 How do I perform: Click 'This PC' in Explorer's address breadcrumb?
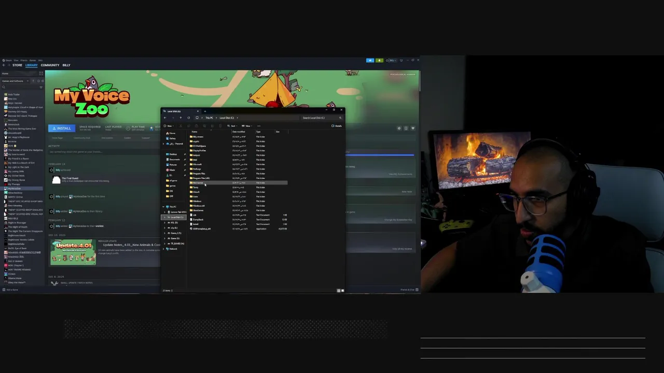tap(209, 118)
